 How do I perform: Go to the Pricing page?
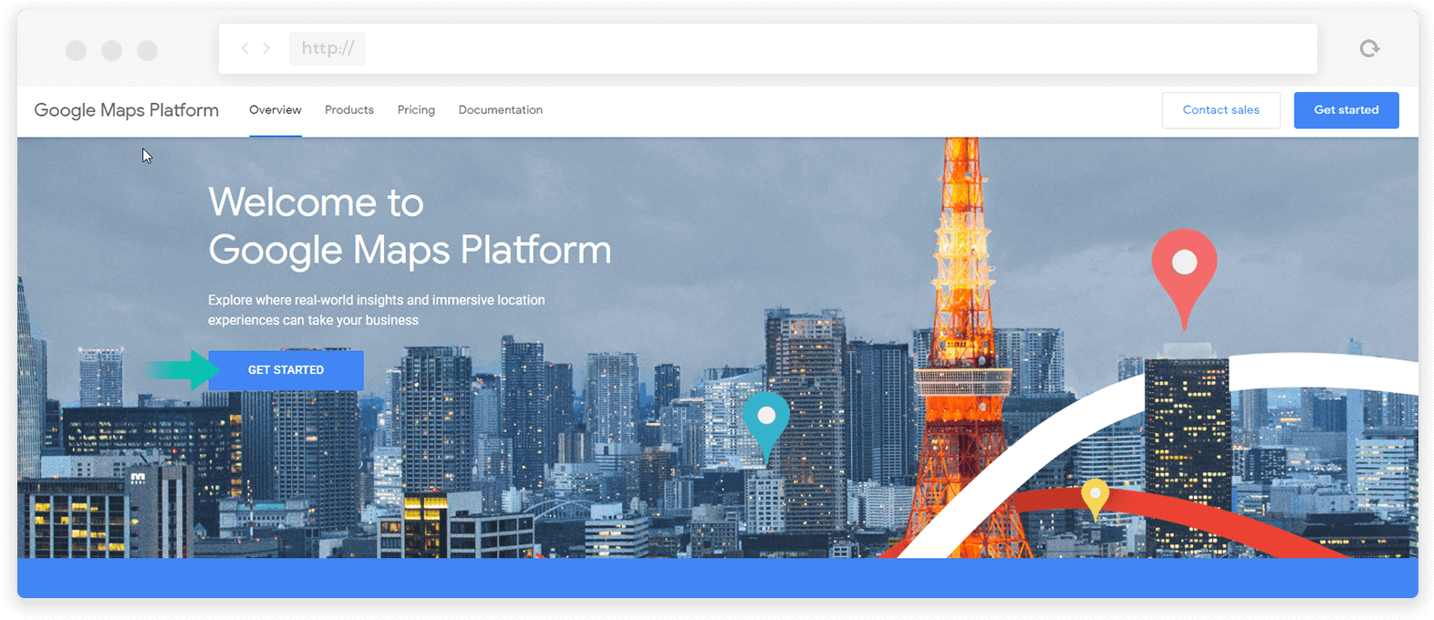[416, 110]
